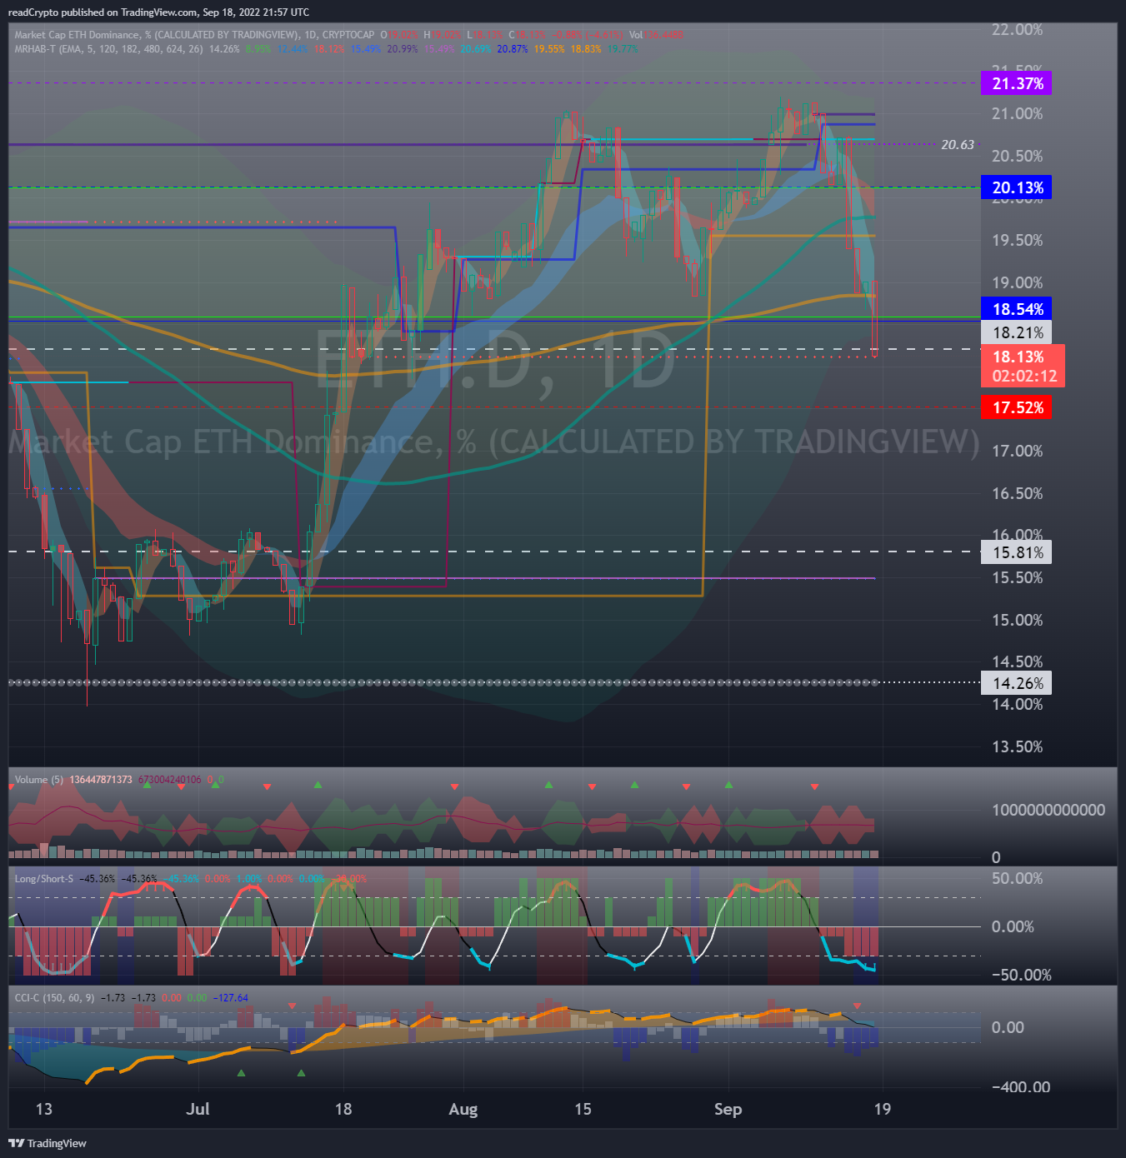Select the 50.00% Long/Short axis label

1017,879
